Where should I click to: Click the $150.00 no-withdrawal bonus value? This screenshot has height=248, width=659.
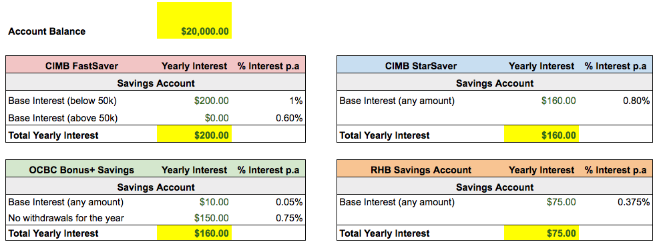coord(212,218)
